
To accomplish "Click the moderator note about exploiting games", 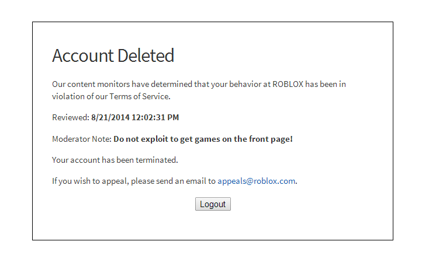I will coord(203,139).
